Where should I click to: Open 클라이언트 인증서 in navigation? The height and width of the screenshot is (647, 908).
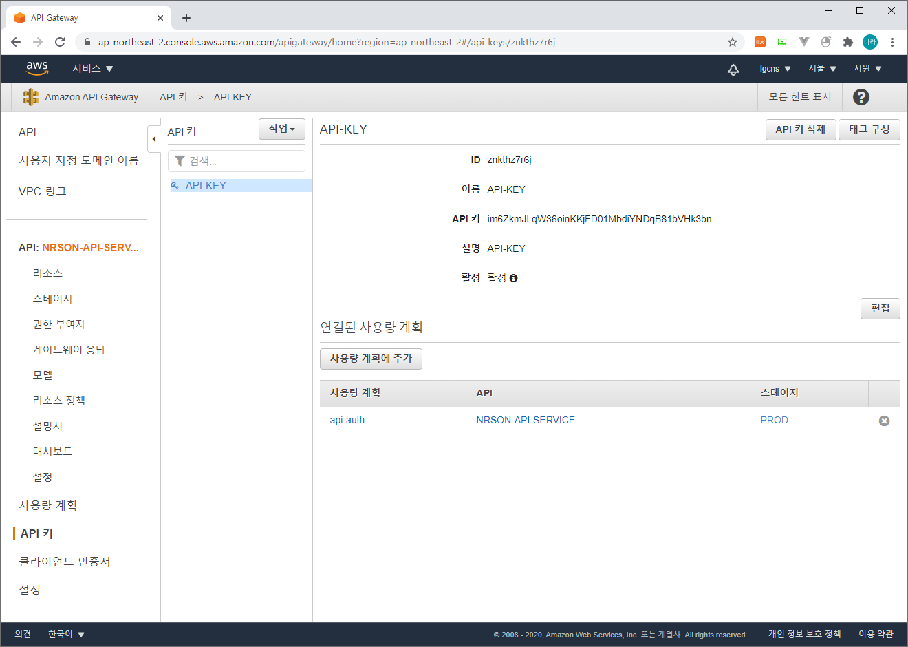click(65, 562)
